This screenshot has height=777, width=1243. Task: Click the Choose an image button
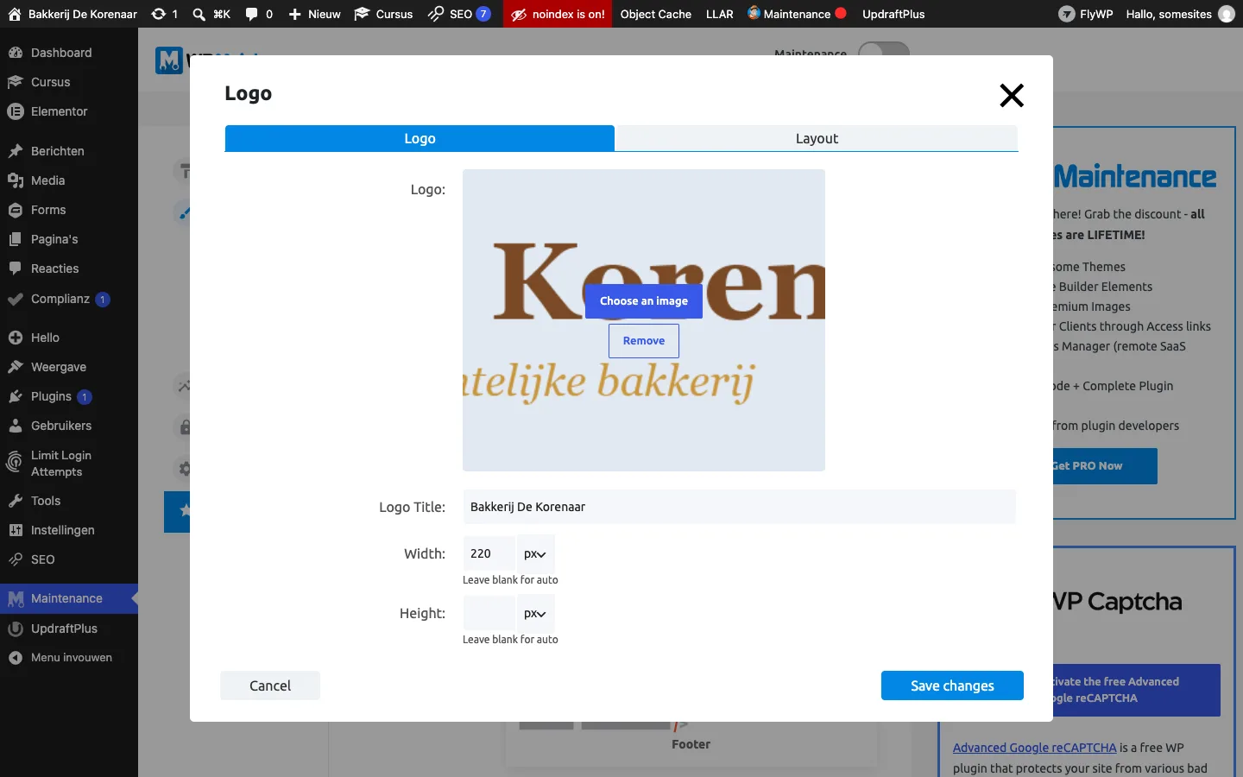coord(644,301)
